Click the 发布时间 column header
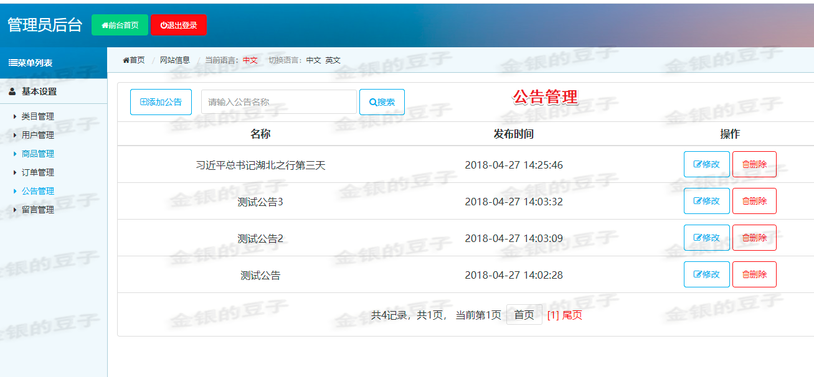The height and width of the screenshot is (377, 814). click(x=514, y=134)
